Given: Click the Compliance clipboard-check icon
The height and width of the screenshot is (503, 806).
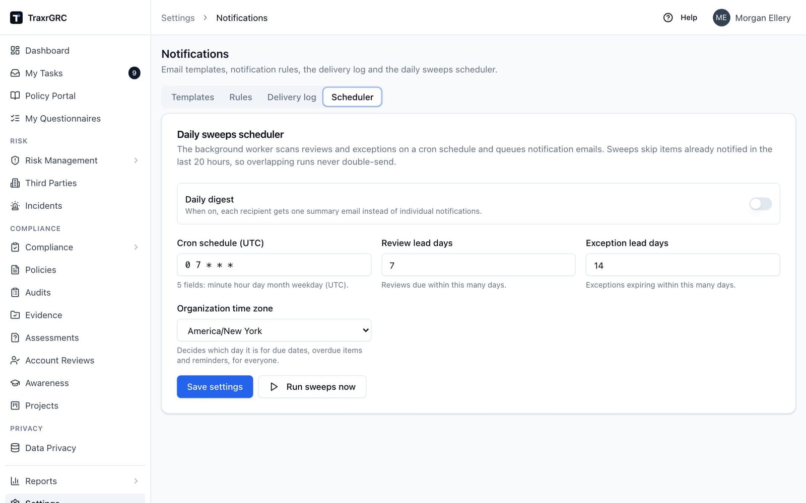Looking at the screenshot, I should pyautogui.click(x=15, y=247).
